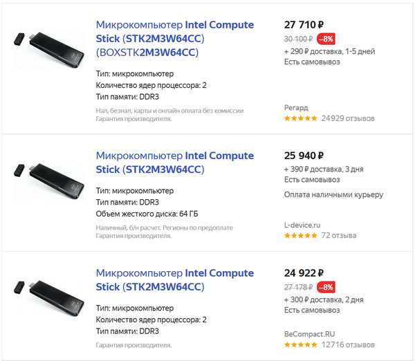This screenshot has width=415, height=361.
Task: Open the 12716 отзывов reviews link
Action: tap(348, 344)
